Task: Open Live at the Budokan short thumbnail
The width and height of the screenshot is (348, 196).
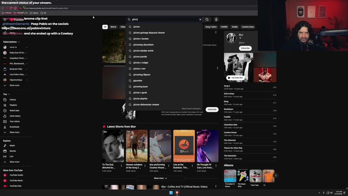Action: click(184, 146)
